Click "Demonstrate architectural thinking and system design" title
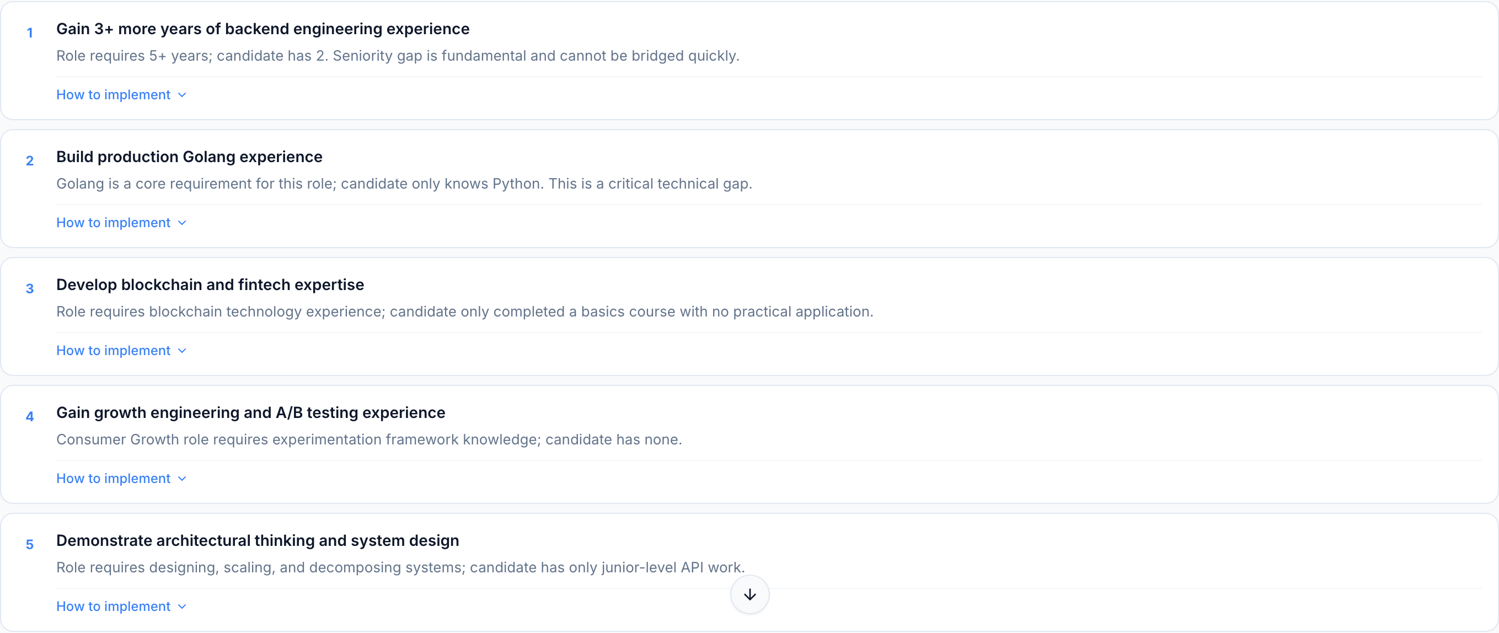Image resolution: width=1499 pixels, height=633 pixels. pyautogui.click(x=257, y=541)
